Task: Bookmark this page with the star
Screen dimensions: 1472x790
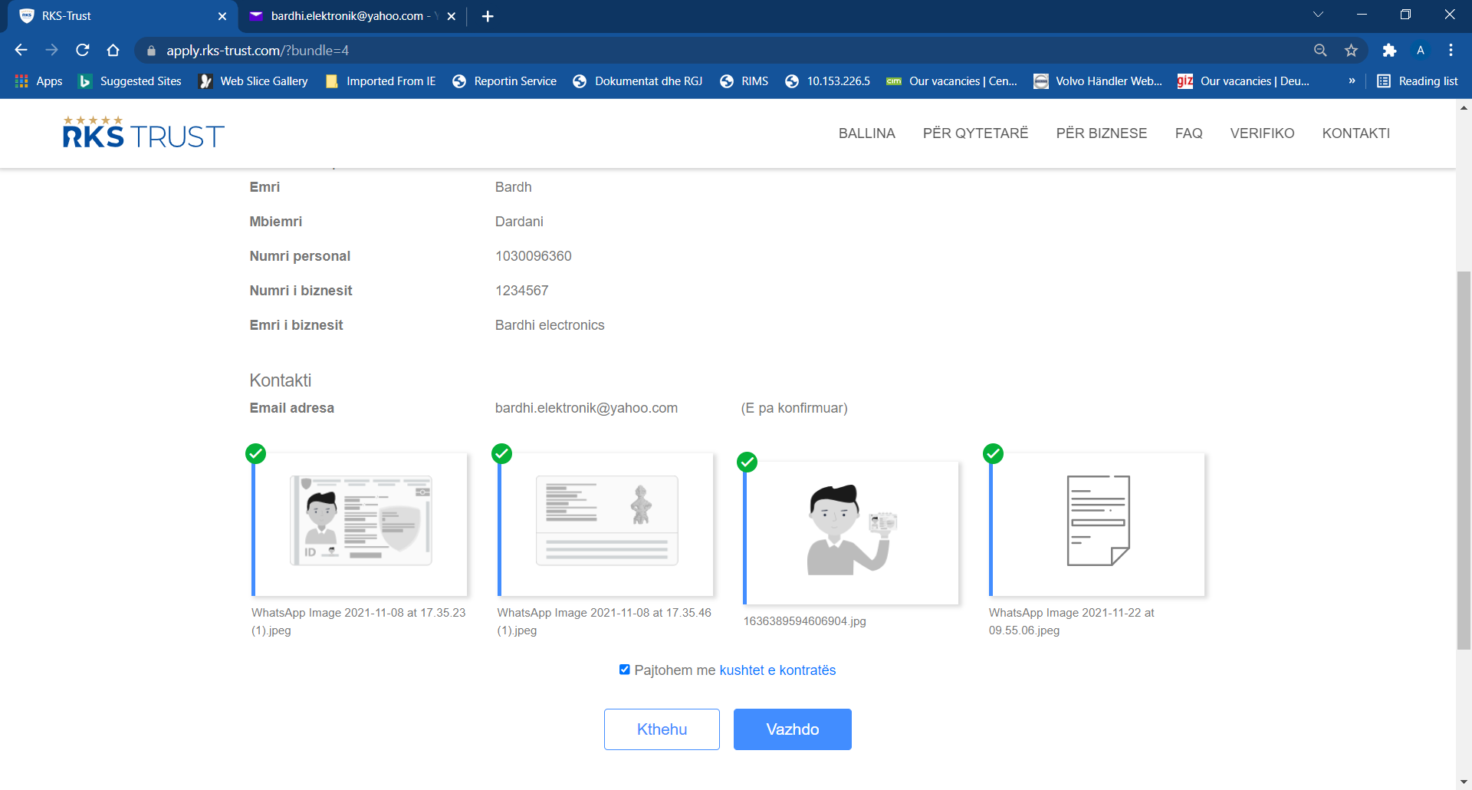Action: pyautogui.click(x=1351, y=50)
